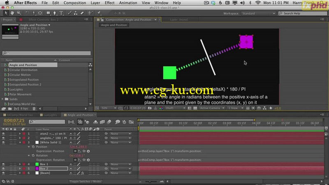329x185 pixels.
Task: Open Spotlight search in menu bar
Action: [x=322, y=3]
